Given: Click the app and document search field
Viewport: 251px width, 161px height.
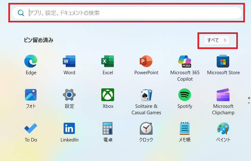Looking at the screenshot, I should pyautogui.click(x=128, y=13).
